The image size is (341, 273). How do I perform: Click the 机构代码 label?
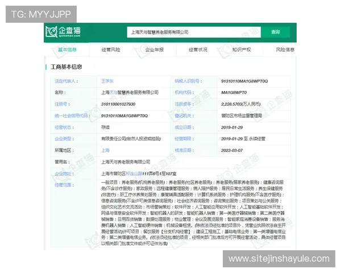(x=184, y=93)
